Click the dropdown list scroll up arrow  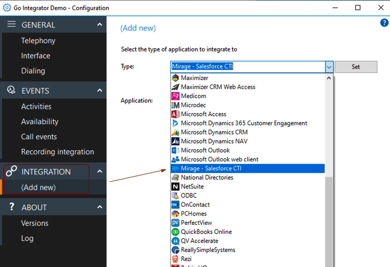(329, 78)
